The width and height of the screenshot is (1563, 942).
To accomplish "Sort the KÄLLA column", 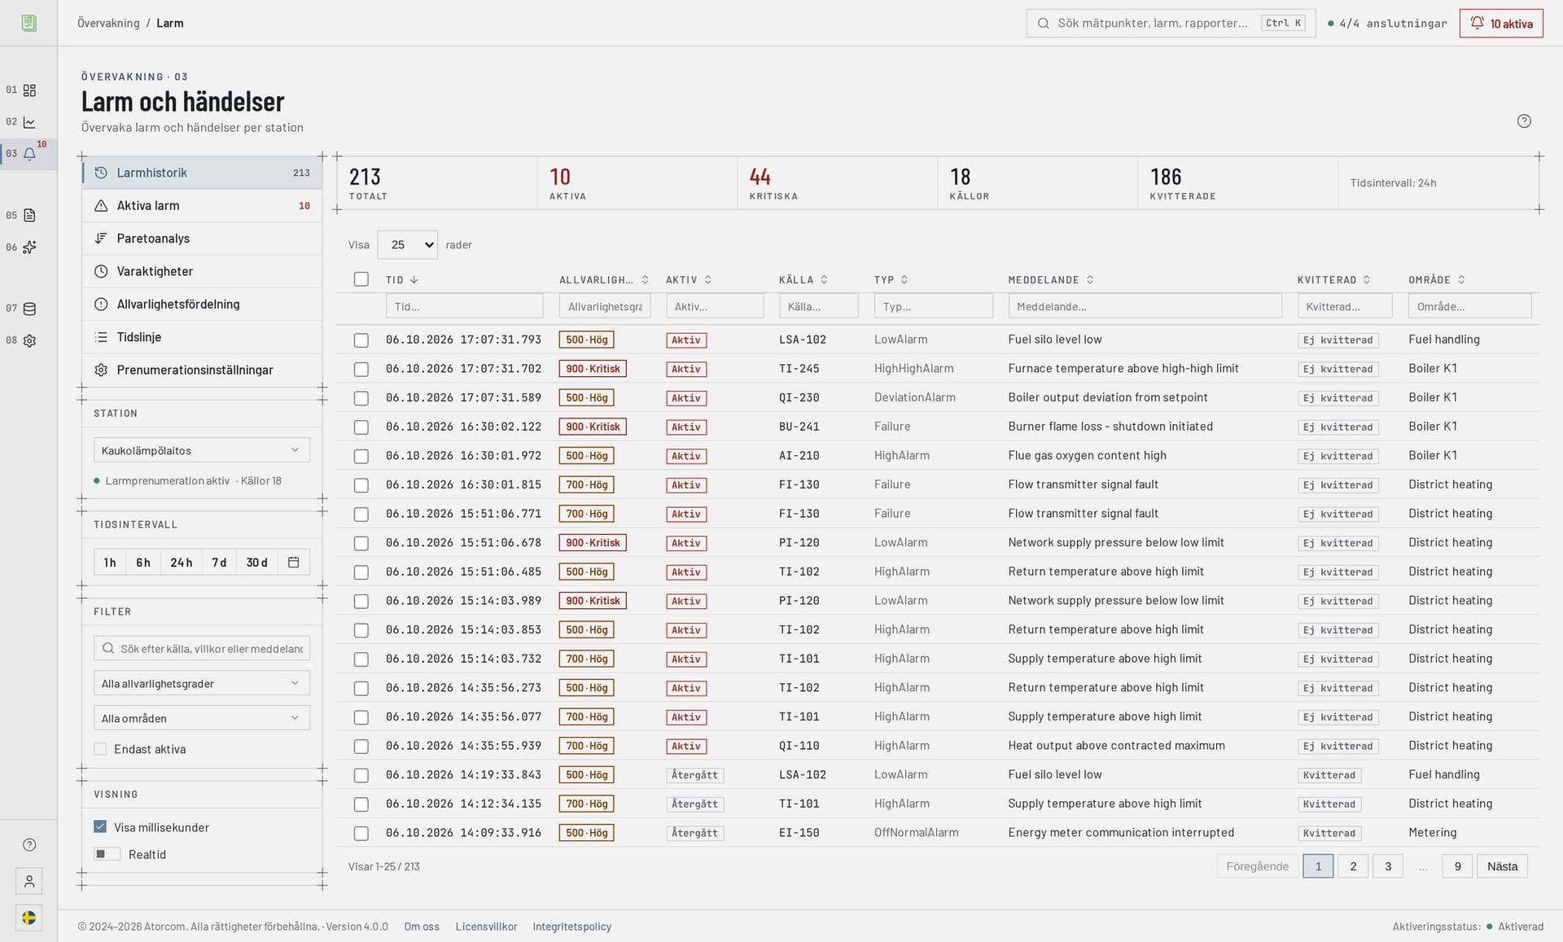I will (x=824, y=280).
